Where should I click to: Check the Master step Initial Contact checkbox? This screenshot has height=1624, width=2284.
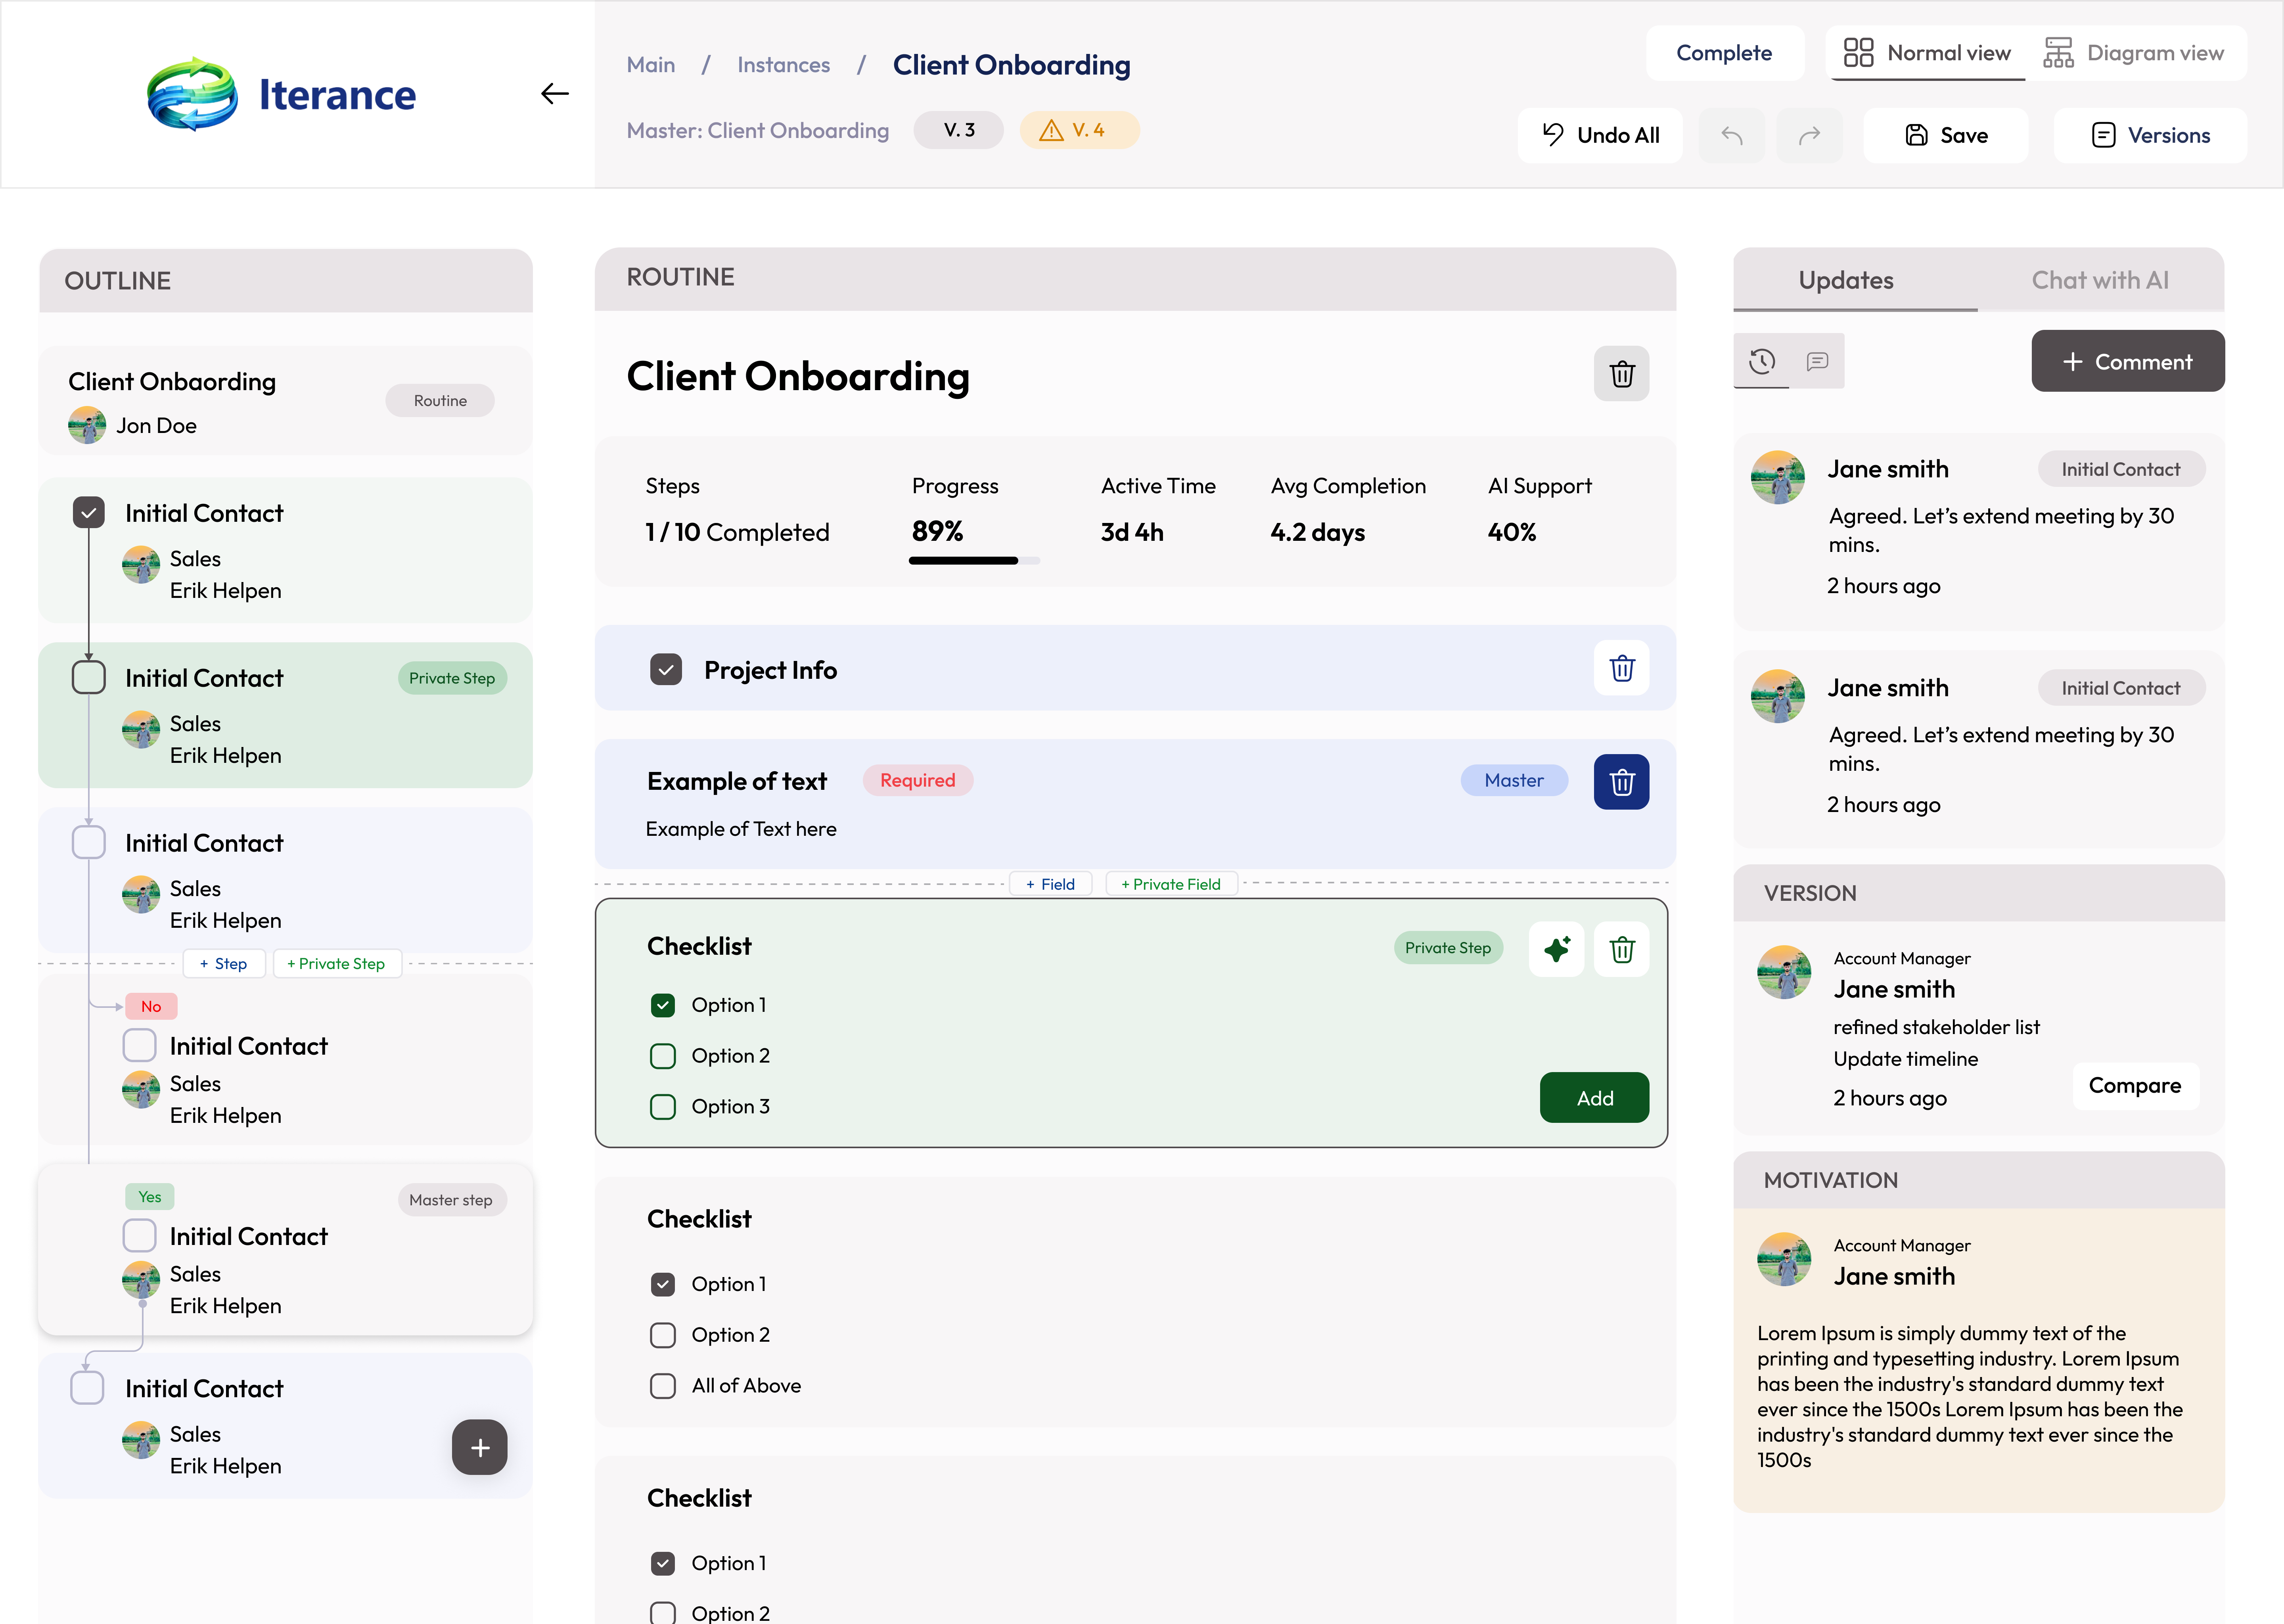coord(139,1235)
